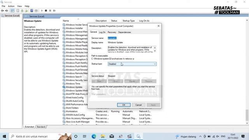Select the highlighted Service name field
This screenshot has width=249, height=140.
(112, 38)
